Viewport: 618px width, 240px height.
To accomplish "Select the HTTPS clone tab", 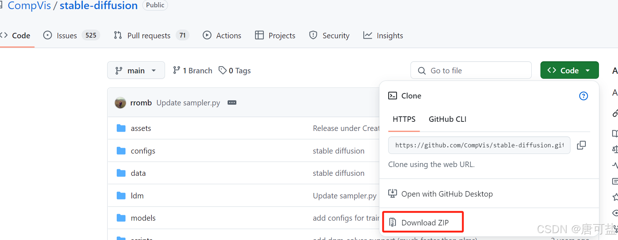I will point(404,119).
